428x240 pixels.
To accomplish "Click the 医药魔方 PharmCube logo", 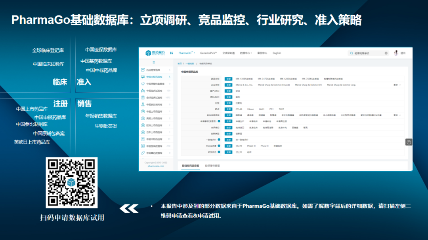I will click(x=155, y=53).
